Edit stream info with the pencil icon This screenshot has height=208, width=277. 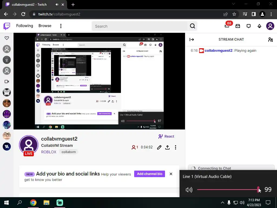pyautogui.click(x=159, y=147)
